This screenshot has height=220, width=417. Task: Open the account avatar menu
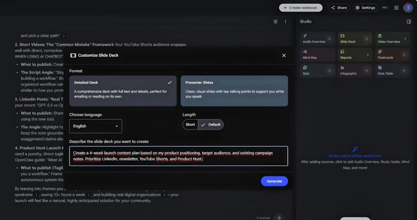click(408, 8)
